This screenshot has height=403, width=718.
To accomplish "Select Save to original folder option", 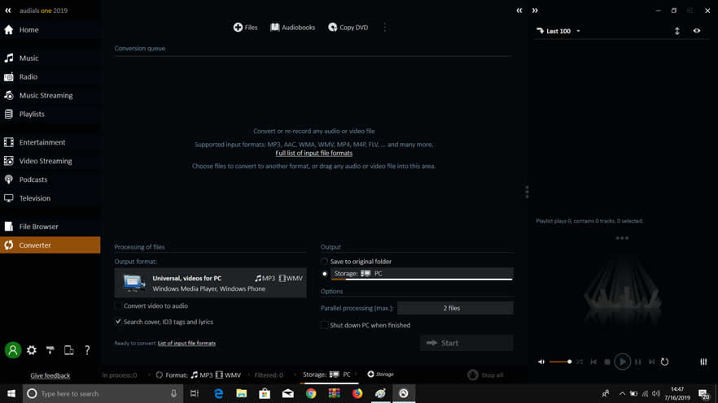I will click(x=325, y=262).
